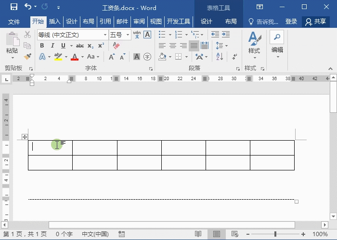The image size is (337, 240).
Task: Copy the selection with the copy icon
Action: [x=27, y=46]
